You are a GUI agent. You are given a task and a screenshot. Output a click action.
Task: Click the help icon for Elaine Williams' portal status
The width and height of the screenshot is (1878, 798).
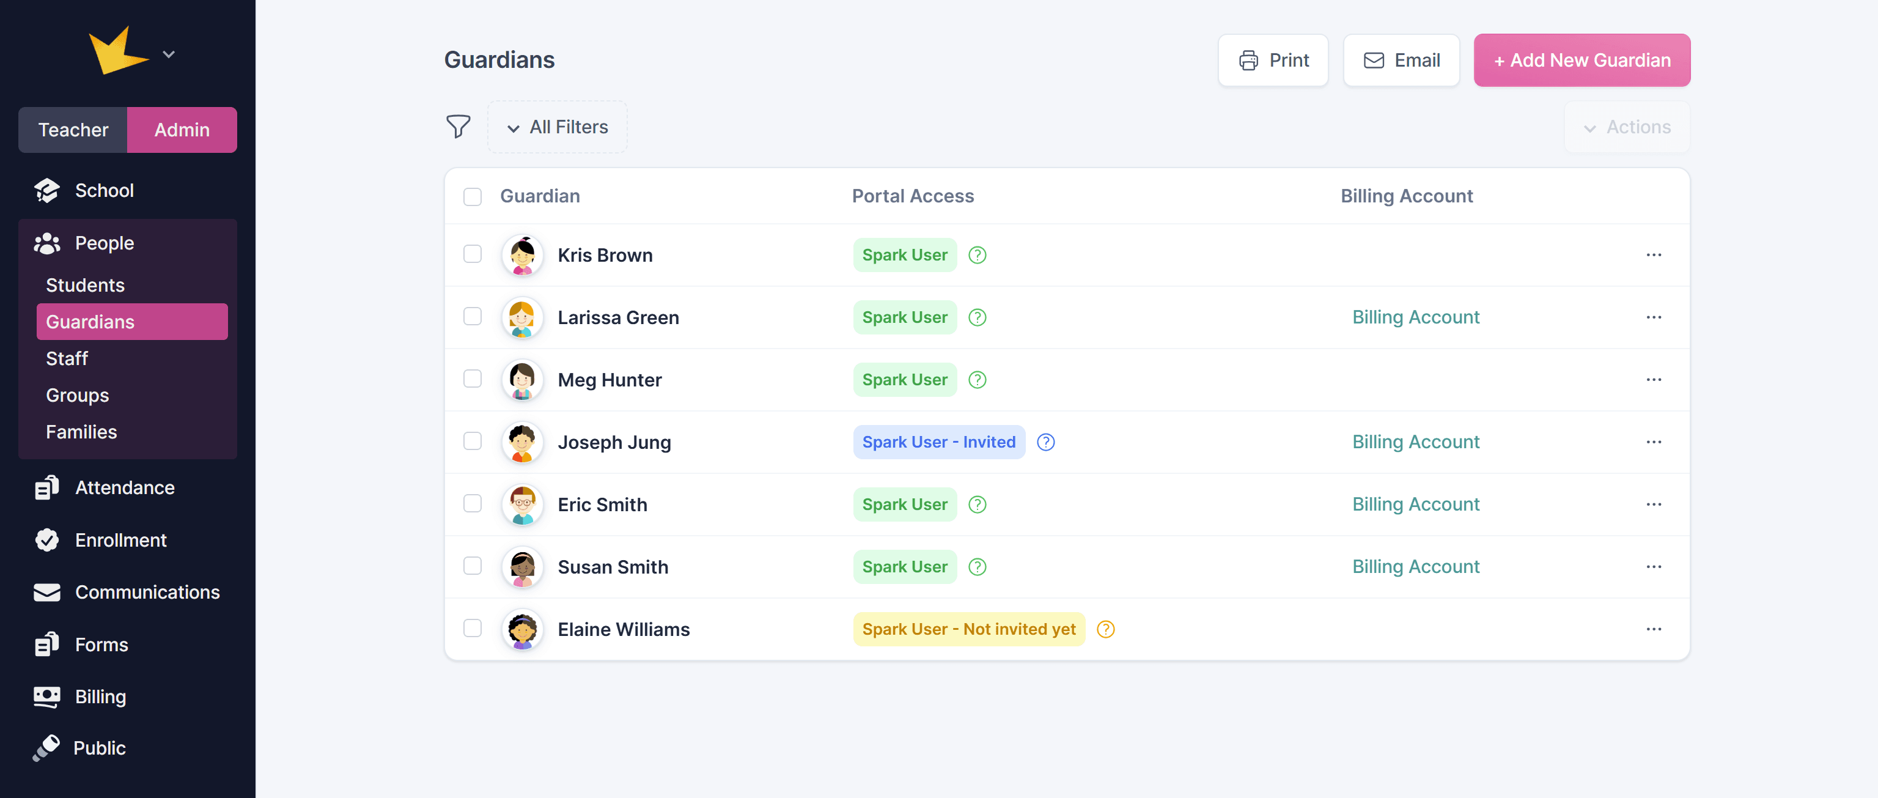coord(1105,629)
